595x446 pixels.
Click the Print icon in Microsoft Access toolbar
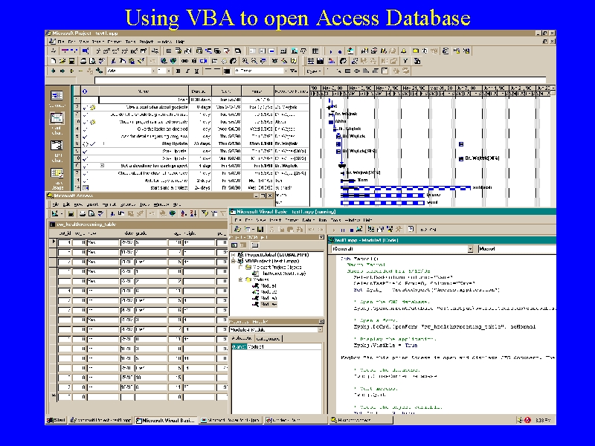(x=83, y=214)
